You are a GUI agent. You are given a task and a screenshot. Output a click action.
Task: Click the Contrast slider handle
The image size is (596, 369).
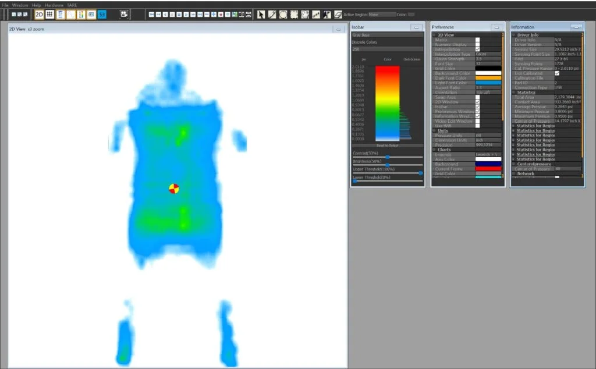pyautogui.click(x=388, y=157)
